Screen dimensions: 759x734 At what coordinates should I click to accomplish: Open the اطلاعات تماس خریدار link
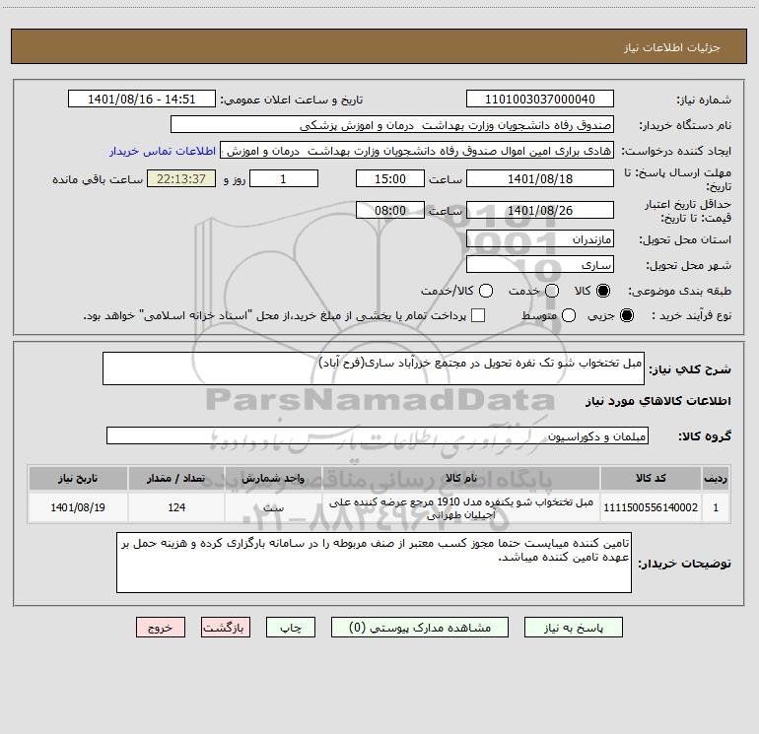[163, 151]
